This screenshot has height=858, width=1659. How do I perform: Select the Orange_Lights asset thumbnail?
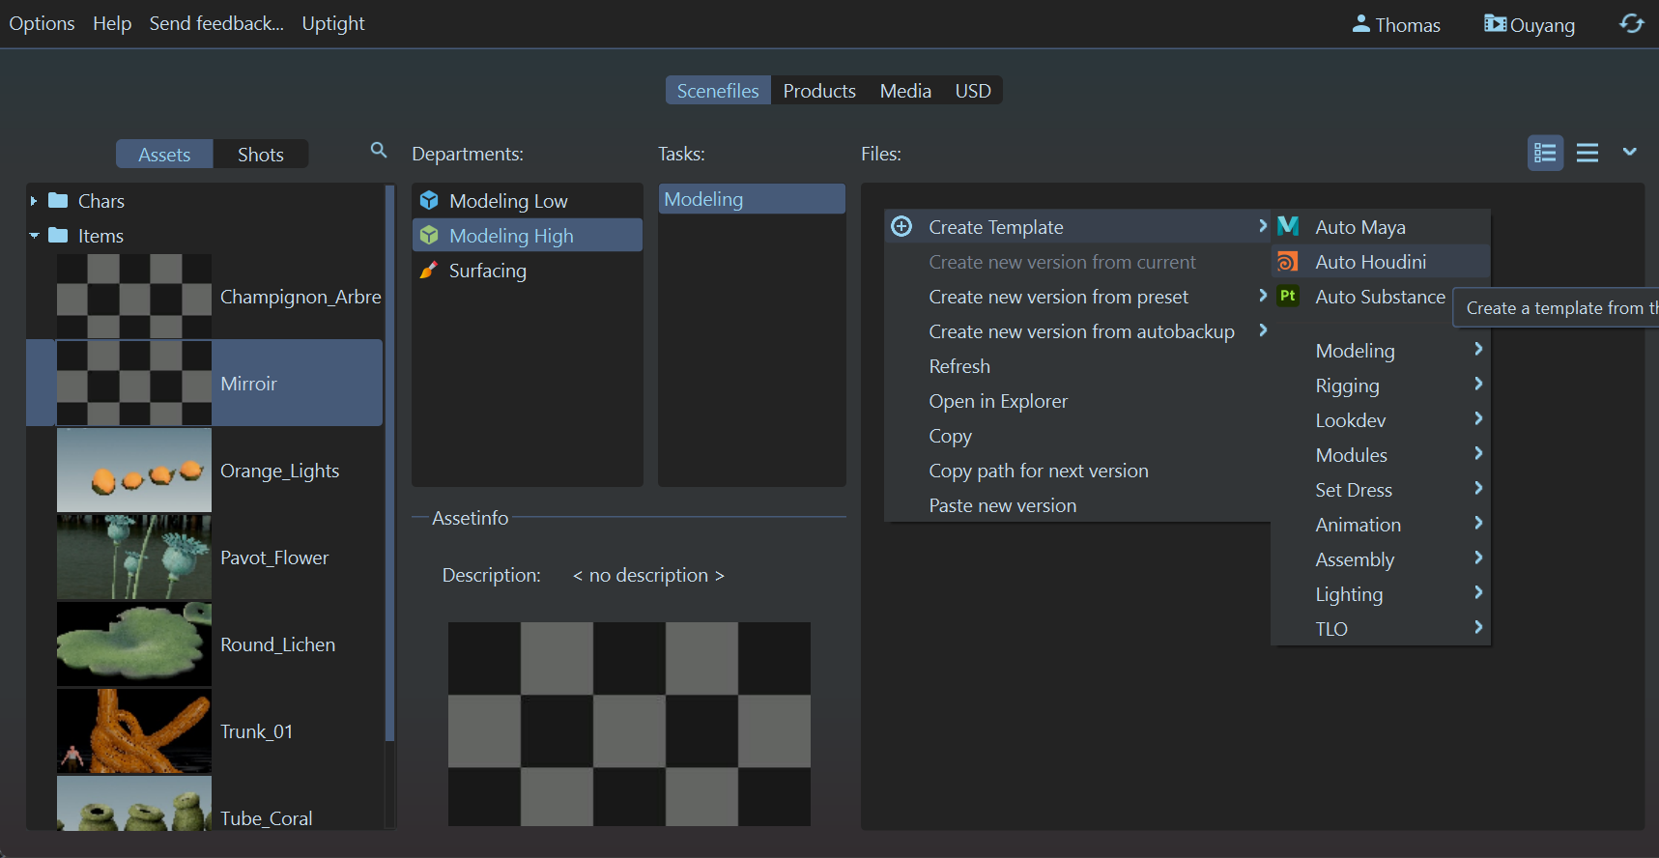(x=134, y=471)
